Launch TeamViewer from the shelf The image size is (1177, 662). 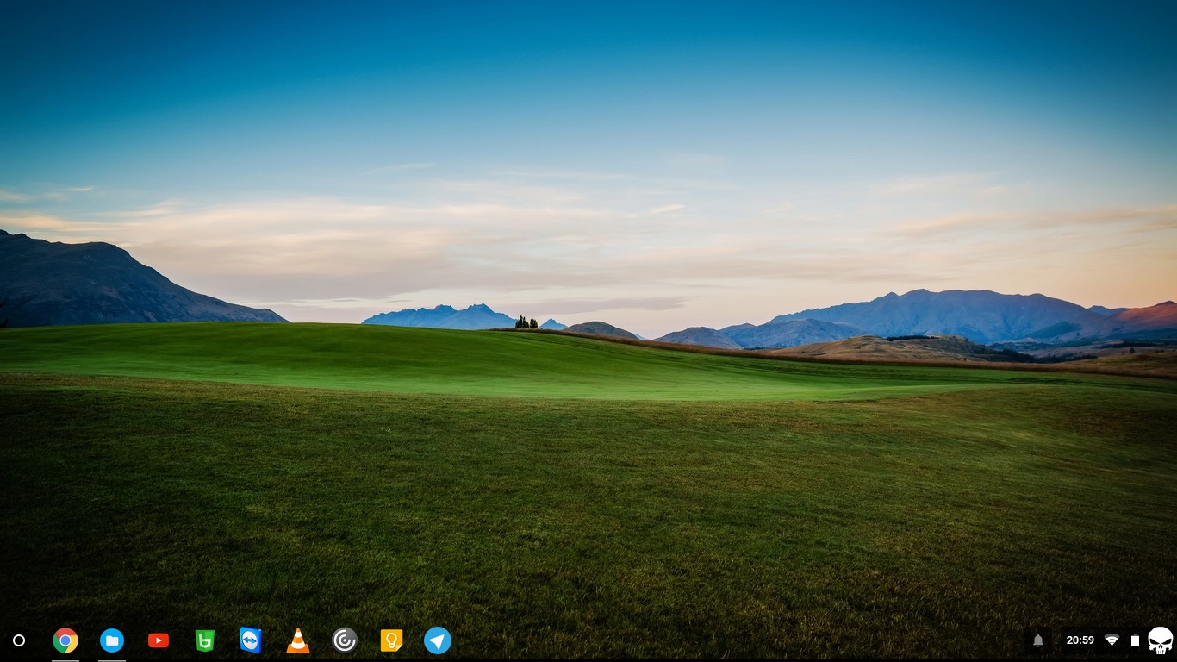coord(251,640)
